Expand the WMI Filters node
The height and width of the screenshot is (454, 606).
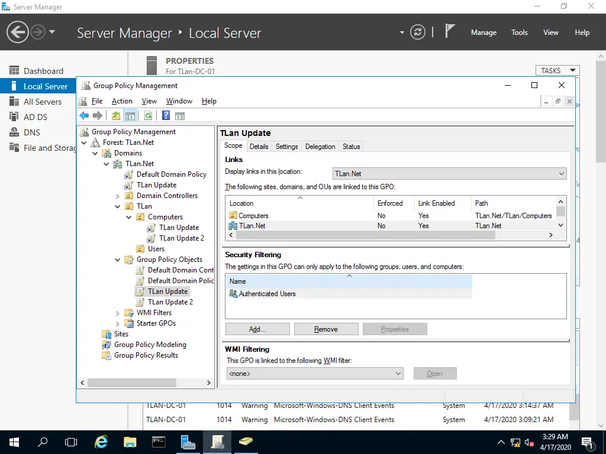pos(118,313)
